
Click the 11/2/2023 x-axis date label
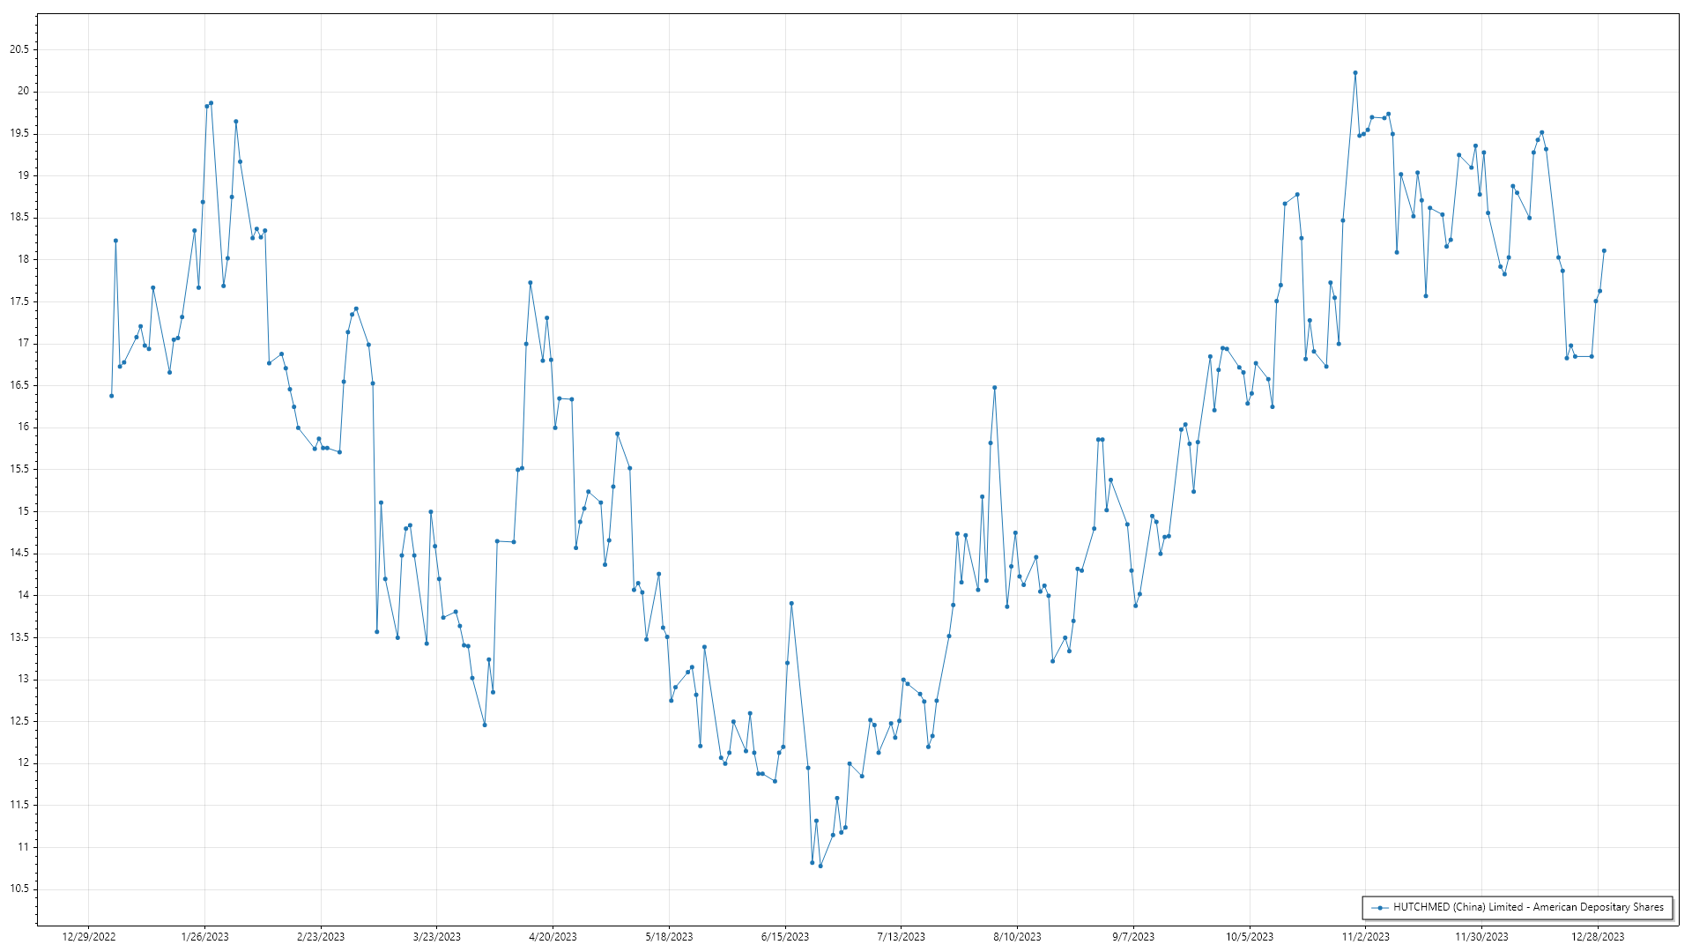click(1365, 936)
